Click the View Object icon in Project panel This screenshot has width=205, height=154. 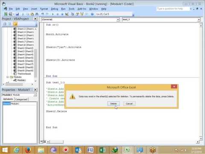tap(9, 24)
